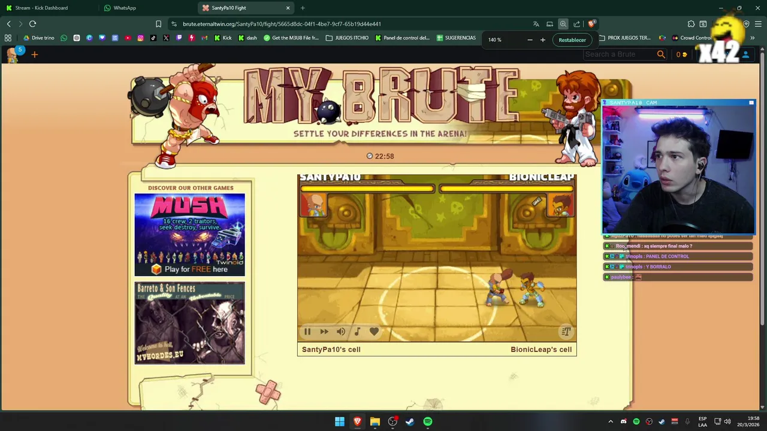
Task: Open the brute avatar with badge 5
Action: tap(13, 54)
